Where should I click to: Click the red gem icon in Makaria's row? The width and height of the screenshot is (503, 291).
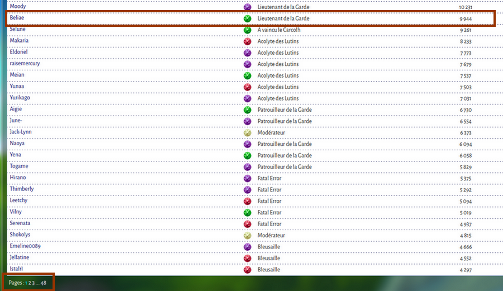pyautogui.click(x=248, y=41)
